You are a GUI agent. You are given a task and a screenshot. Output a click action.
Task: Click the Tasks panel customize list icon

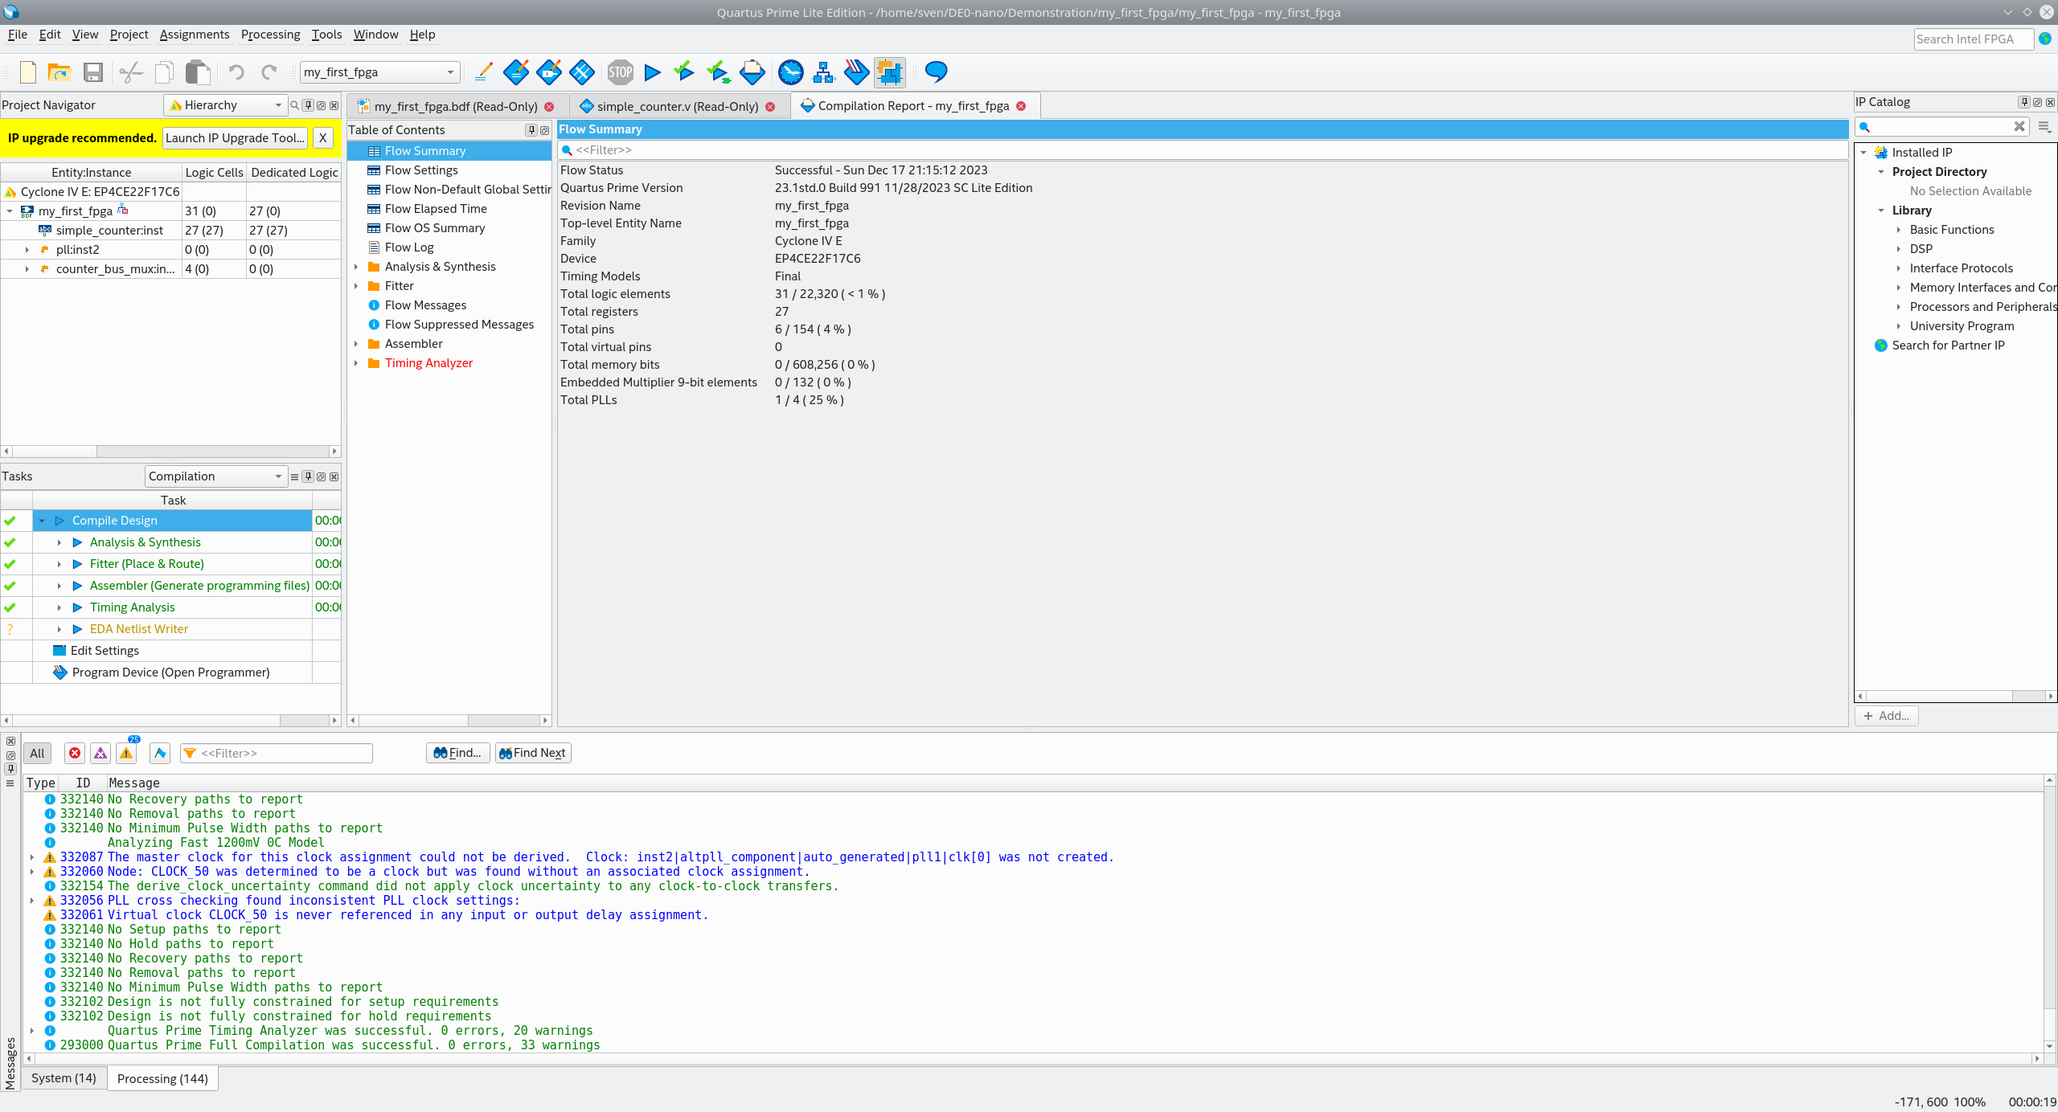(x=294, y=476)
